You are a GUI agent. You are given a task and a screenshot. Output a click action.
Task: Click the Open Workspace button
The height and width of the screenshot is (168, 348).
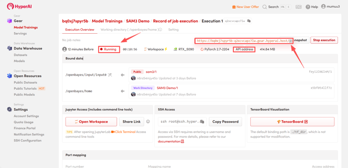[91, 122]
